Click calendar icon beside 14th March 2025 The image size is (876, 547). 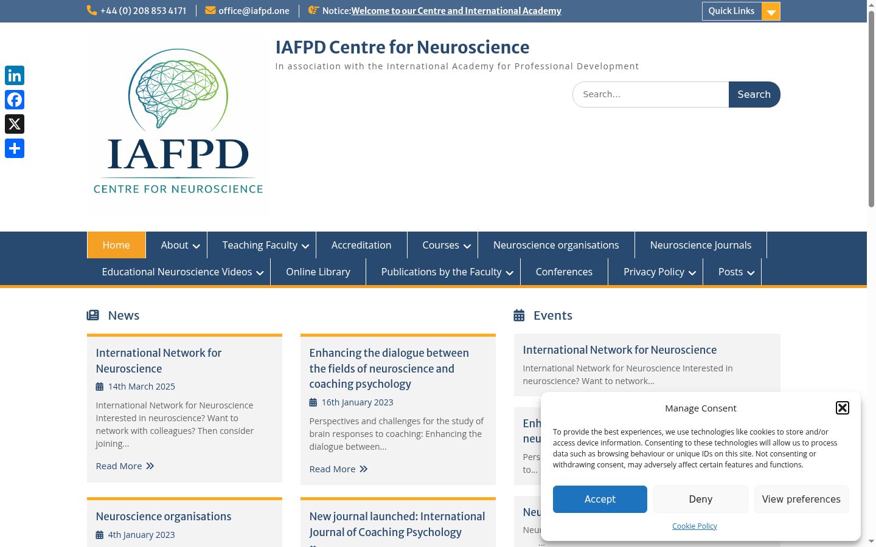coord(100,387)
